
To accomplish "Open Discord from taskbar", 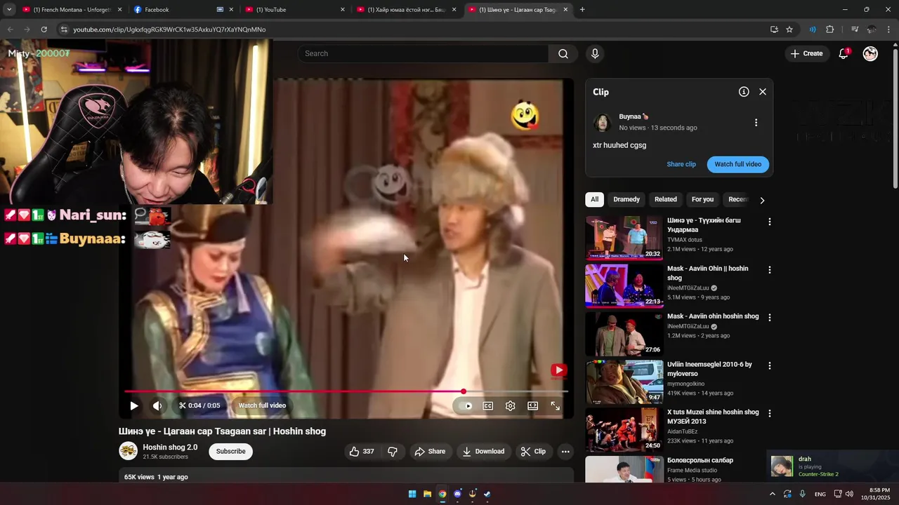I will 458,494.
